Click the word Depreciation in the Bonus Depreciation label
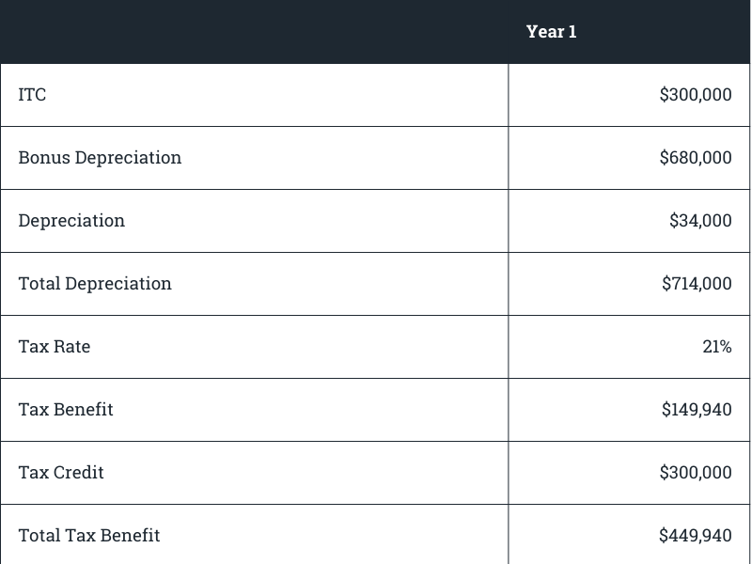 click(128, 157)
